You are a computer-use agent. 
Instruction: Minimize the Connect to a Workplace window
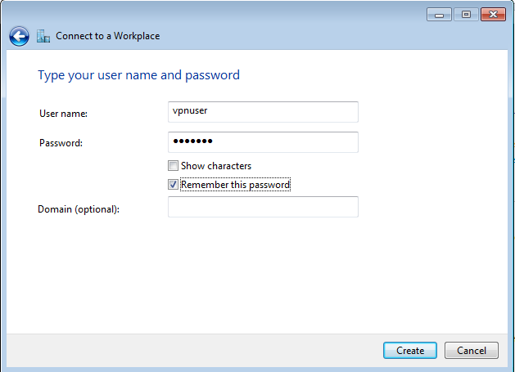[439, 14]
